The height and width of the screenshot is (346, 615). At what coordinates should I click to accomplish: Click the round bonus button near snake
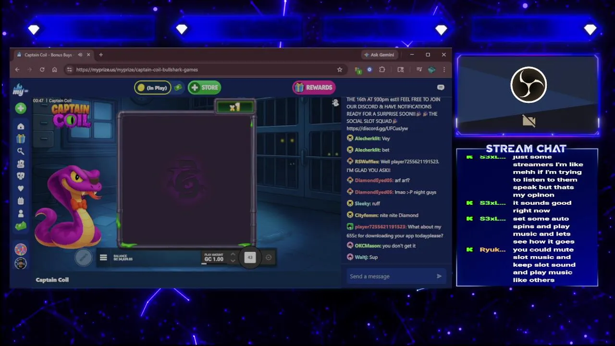click(x=83, y=258)
